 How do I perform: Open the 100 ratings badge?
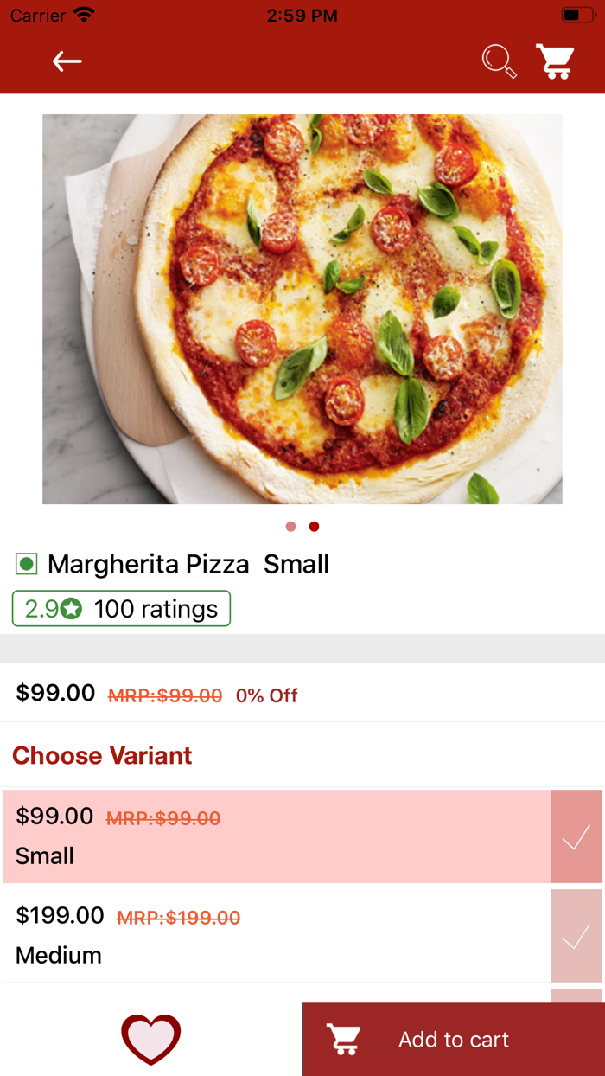(121, 609)
